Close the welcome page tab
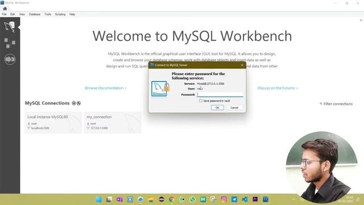Screen dimensions: 364x205 tap(361, 20)
